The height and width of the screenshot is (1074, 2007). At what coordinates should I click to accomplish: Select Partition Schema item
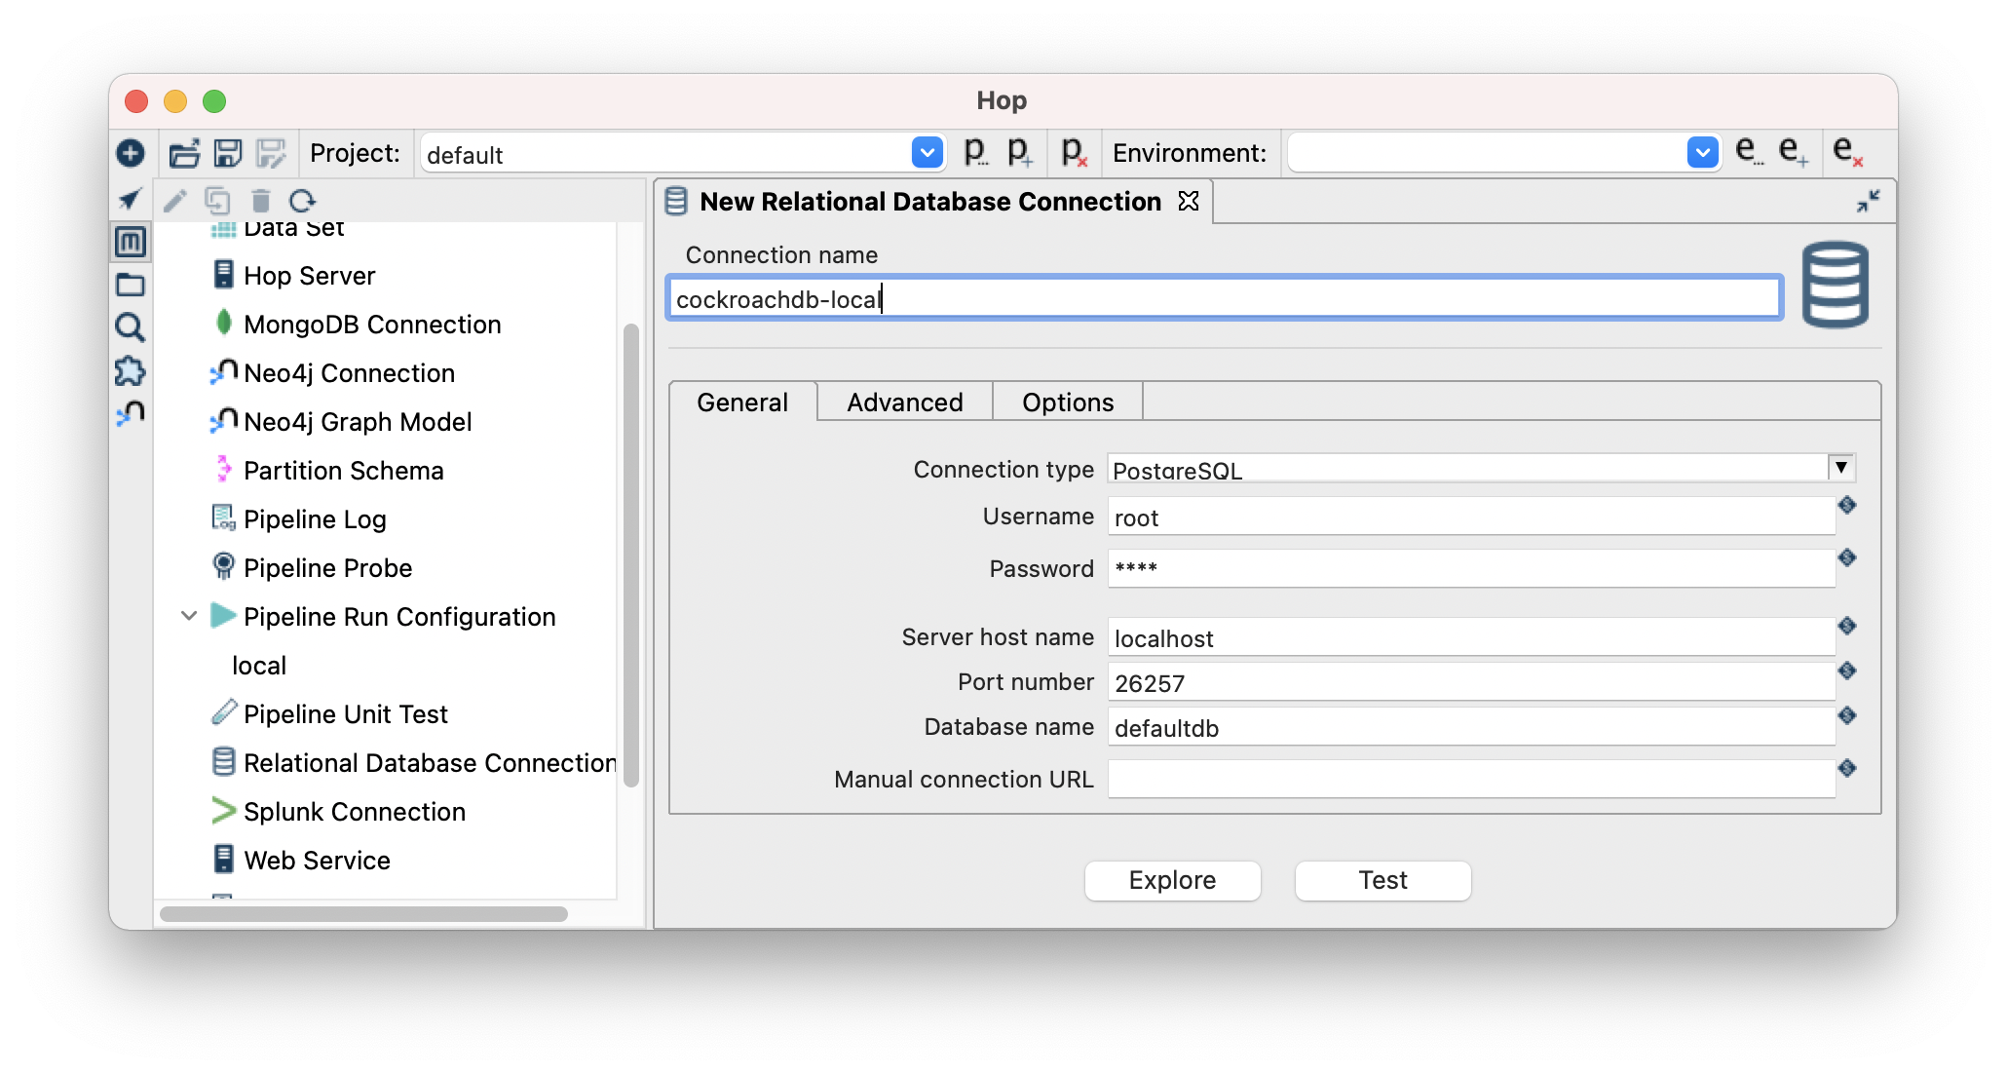343,471
